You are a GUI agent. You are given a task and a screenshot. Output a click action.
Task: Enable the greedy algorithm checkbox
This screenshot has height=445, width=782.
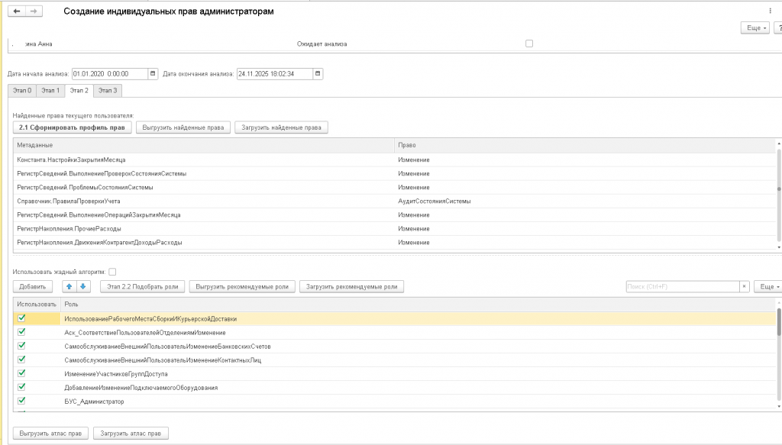[112, 271]
